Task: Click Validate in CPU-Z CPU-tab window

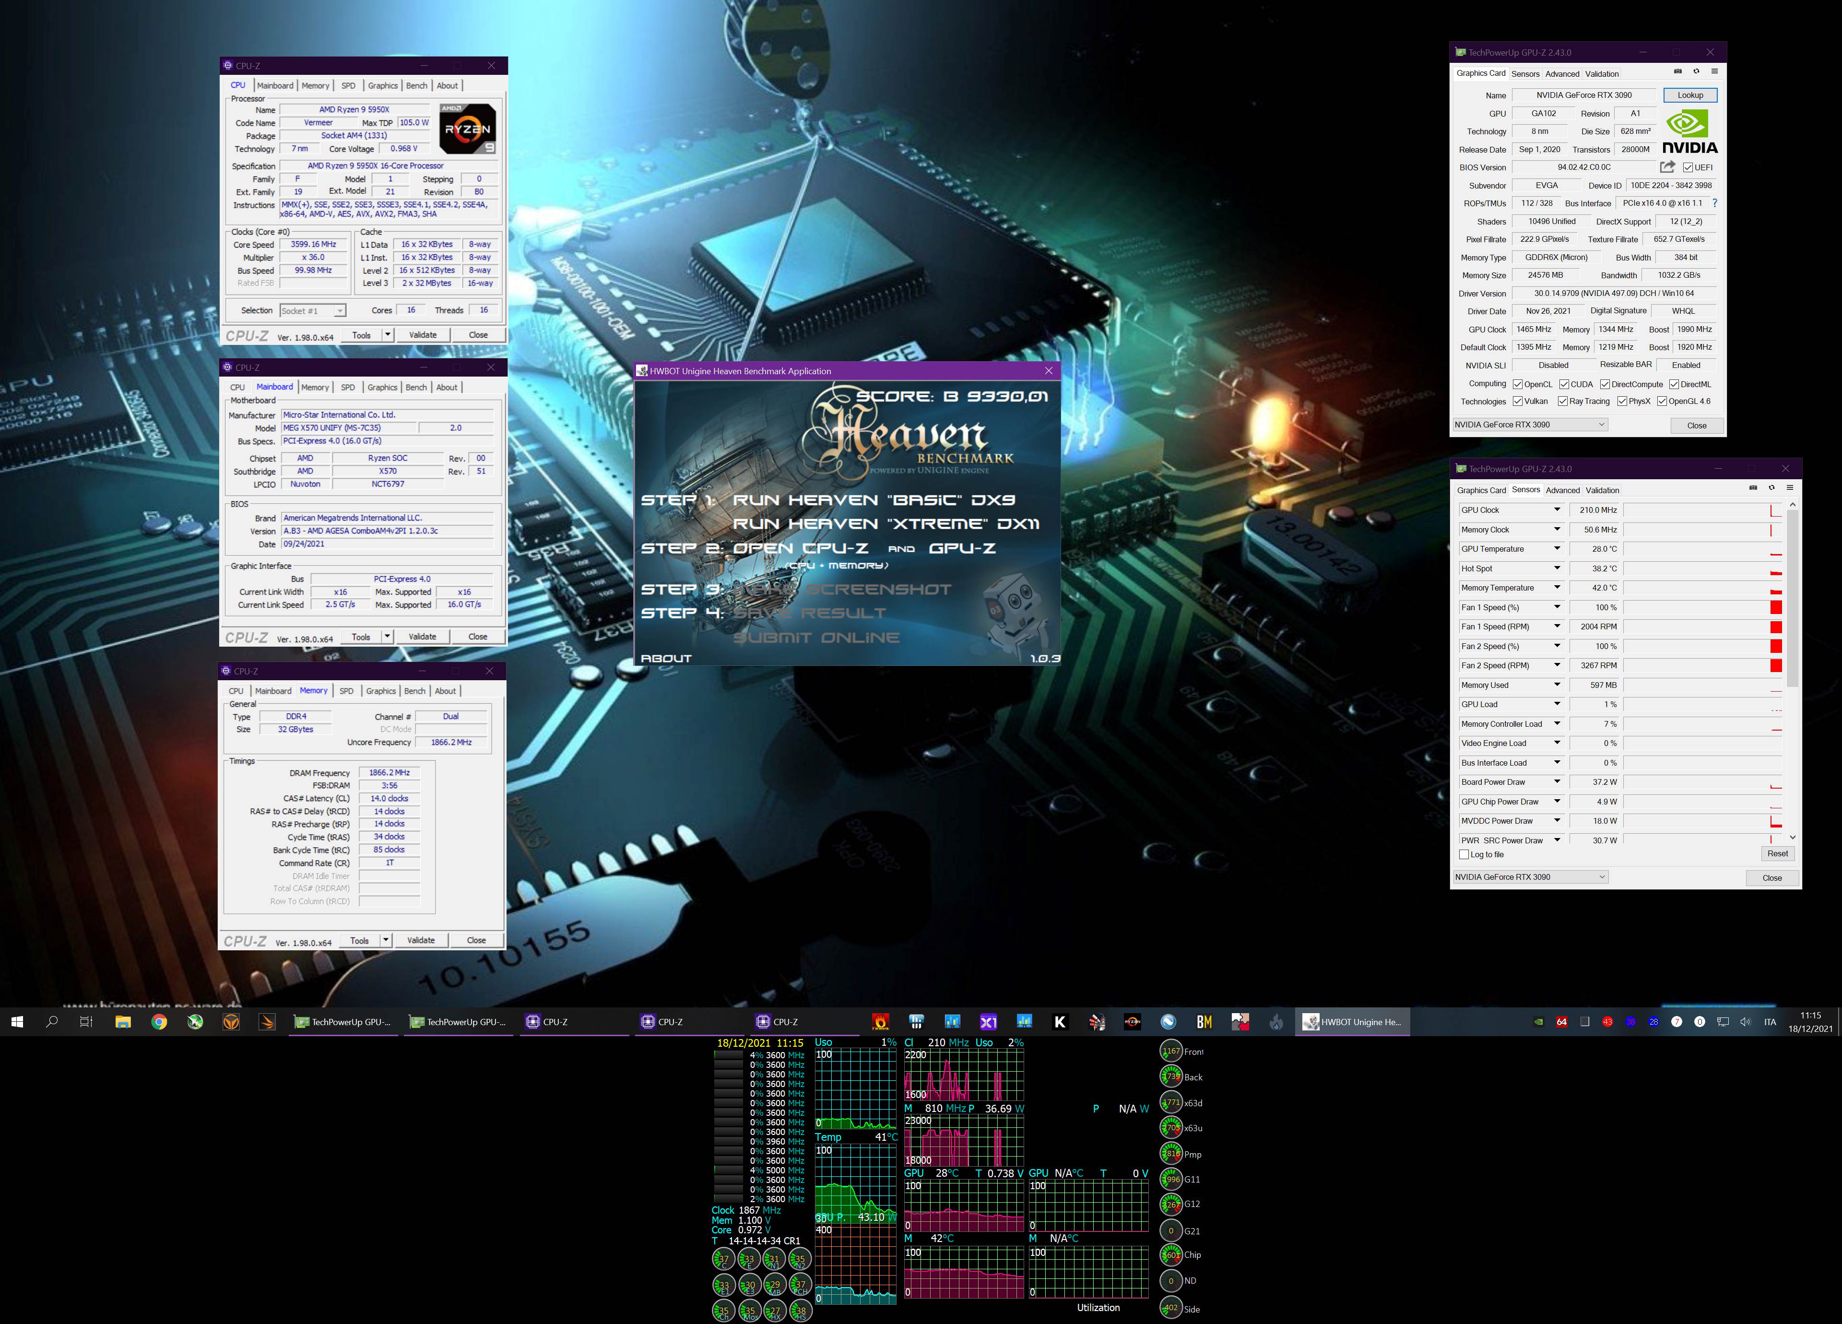Action: pyautogui.click(x=422, y=335)
